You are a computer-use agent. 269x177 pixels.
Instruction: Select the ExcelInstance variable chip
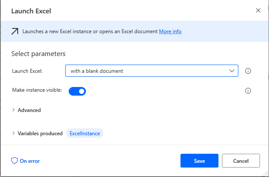coord(85,134)
